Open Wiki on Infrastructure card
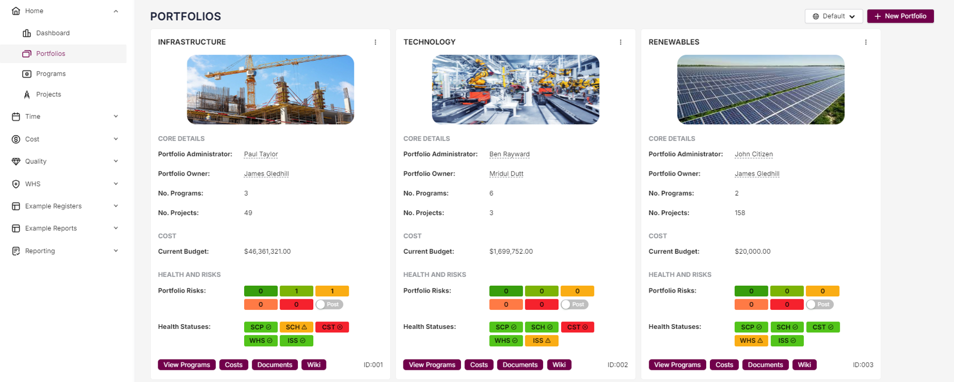 click(314, 365)
